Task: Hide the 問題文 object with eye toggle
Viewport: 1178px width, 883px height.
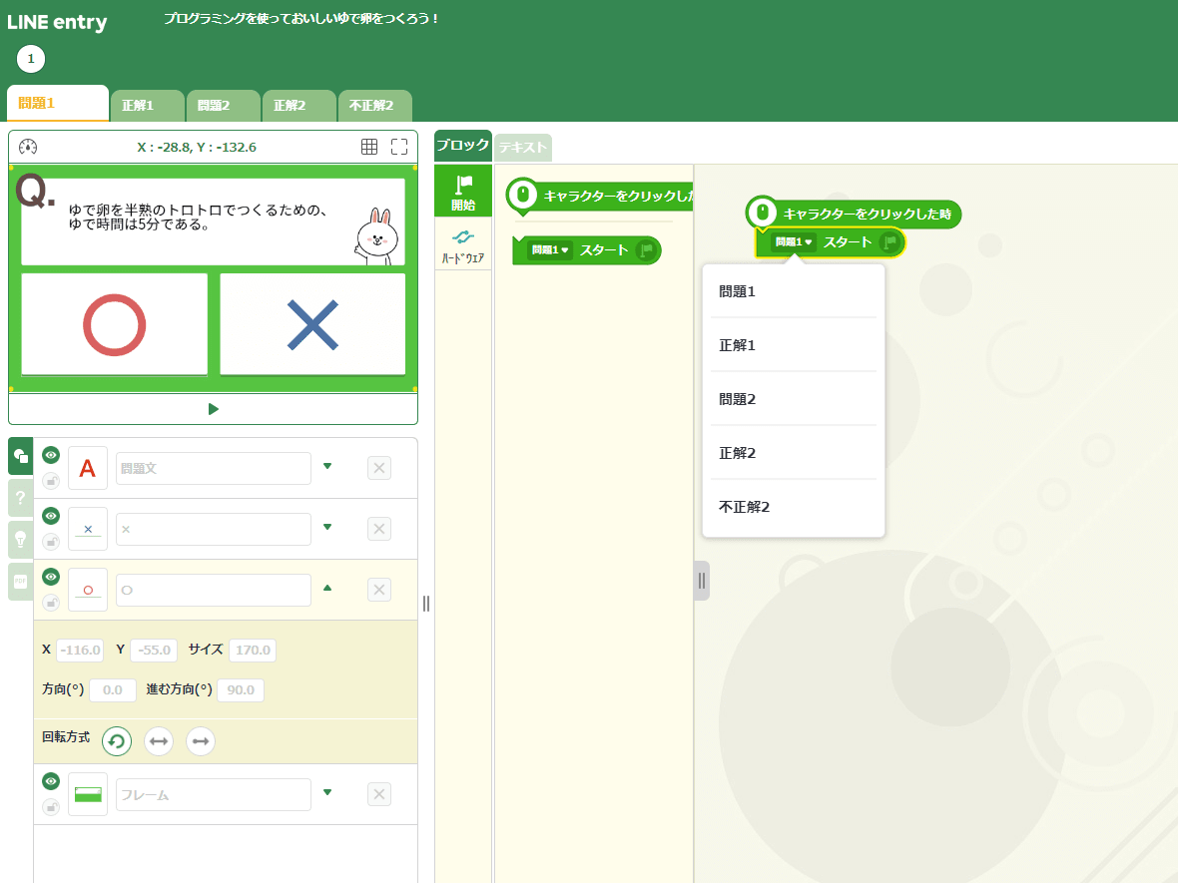Action: [51, 455]
